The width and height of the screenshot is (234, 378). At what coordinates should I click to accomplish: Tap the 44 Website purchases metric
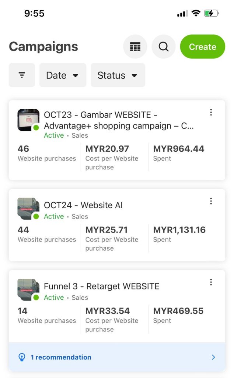pyautogui.click(x=46, y=234)
